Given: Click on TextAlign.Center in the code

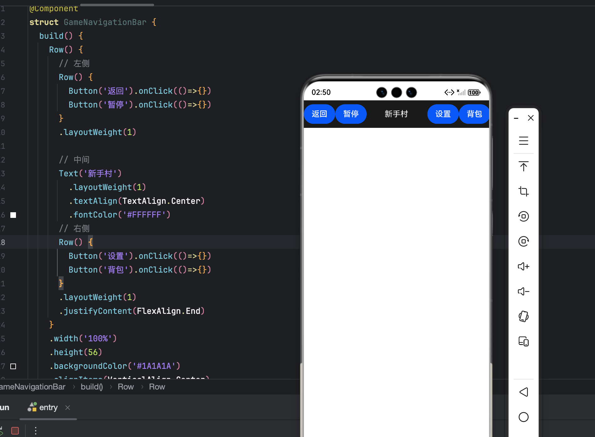Looking at the screenshot, I should point(161,201).
